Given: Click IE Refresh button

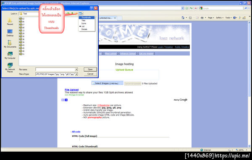Looking at the screenshot, I should click(x=191, y=8).
